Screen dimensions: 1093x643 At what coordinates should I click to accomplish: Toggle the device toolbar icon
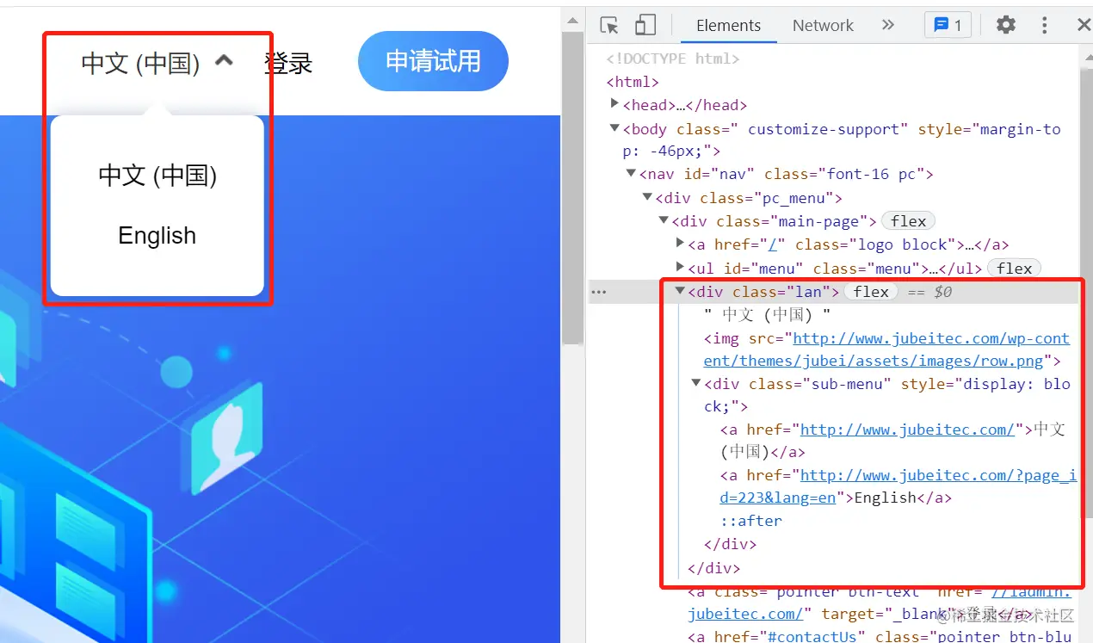point(645,25)
